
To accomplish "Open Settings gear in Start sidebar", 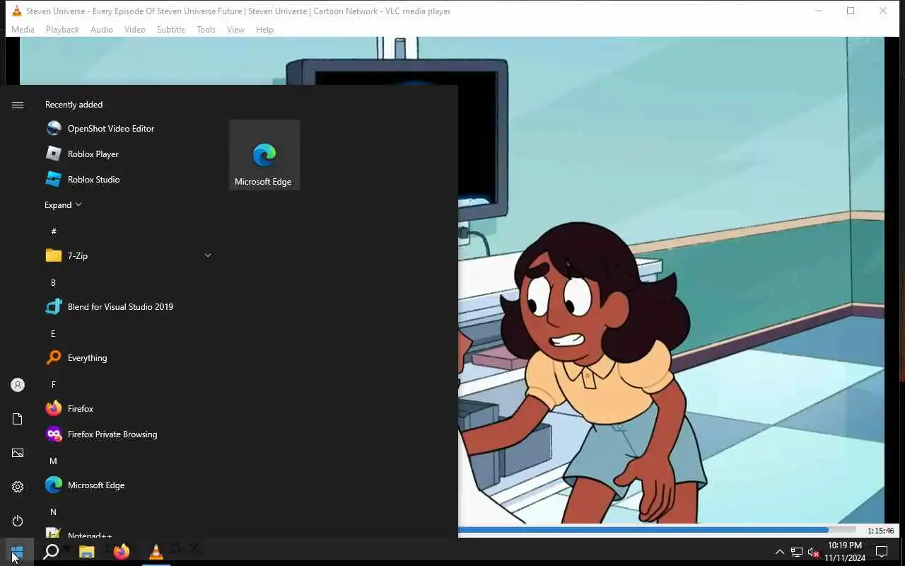I will [18, 487].
